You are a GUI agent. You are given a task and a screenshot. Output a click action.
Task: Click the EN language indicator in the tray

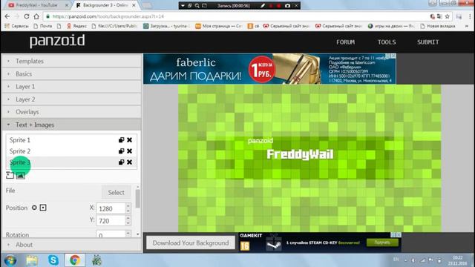[x=396, y=260]
